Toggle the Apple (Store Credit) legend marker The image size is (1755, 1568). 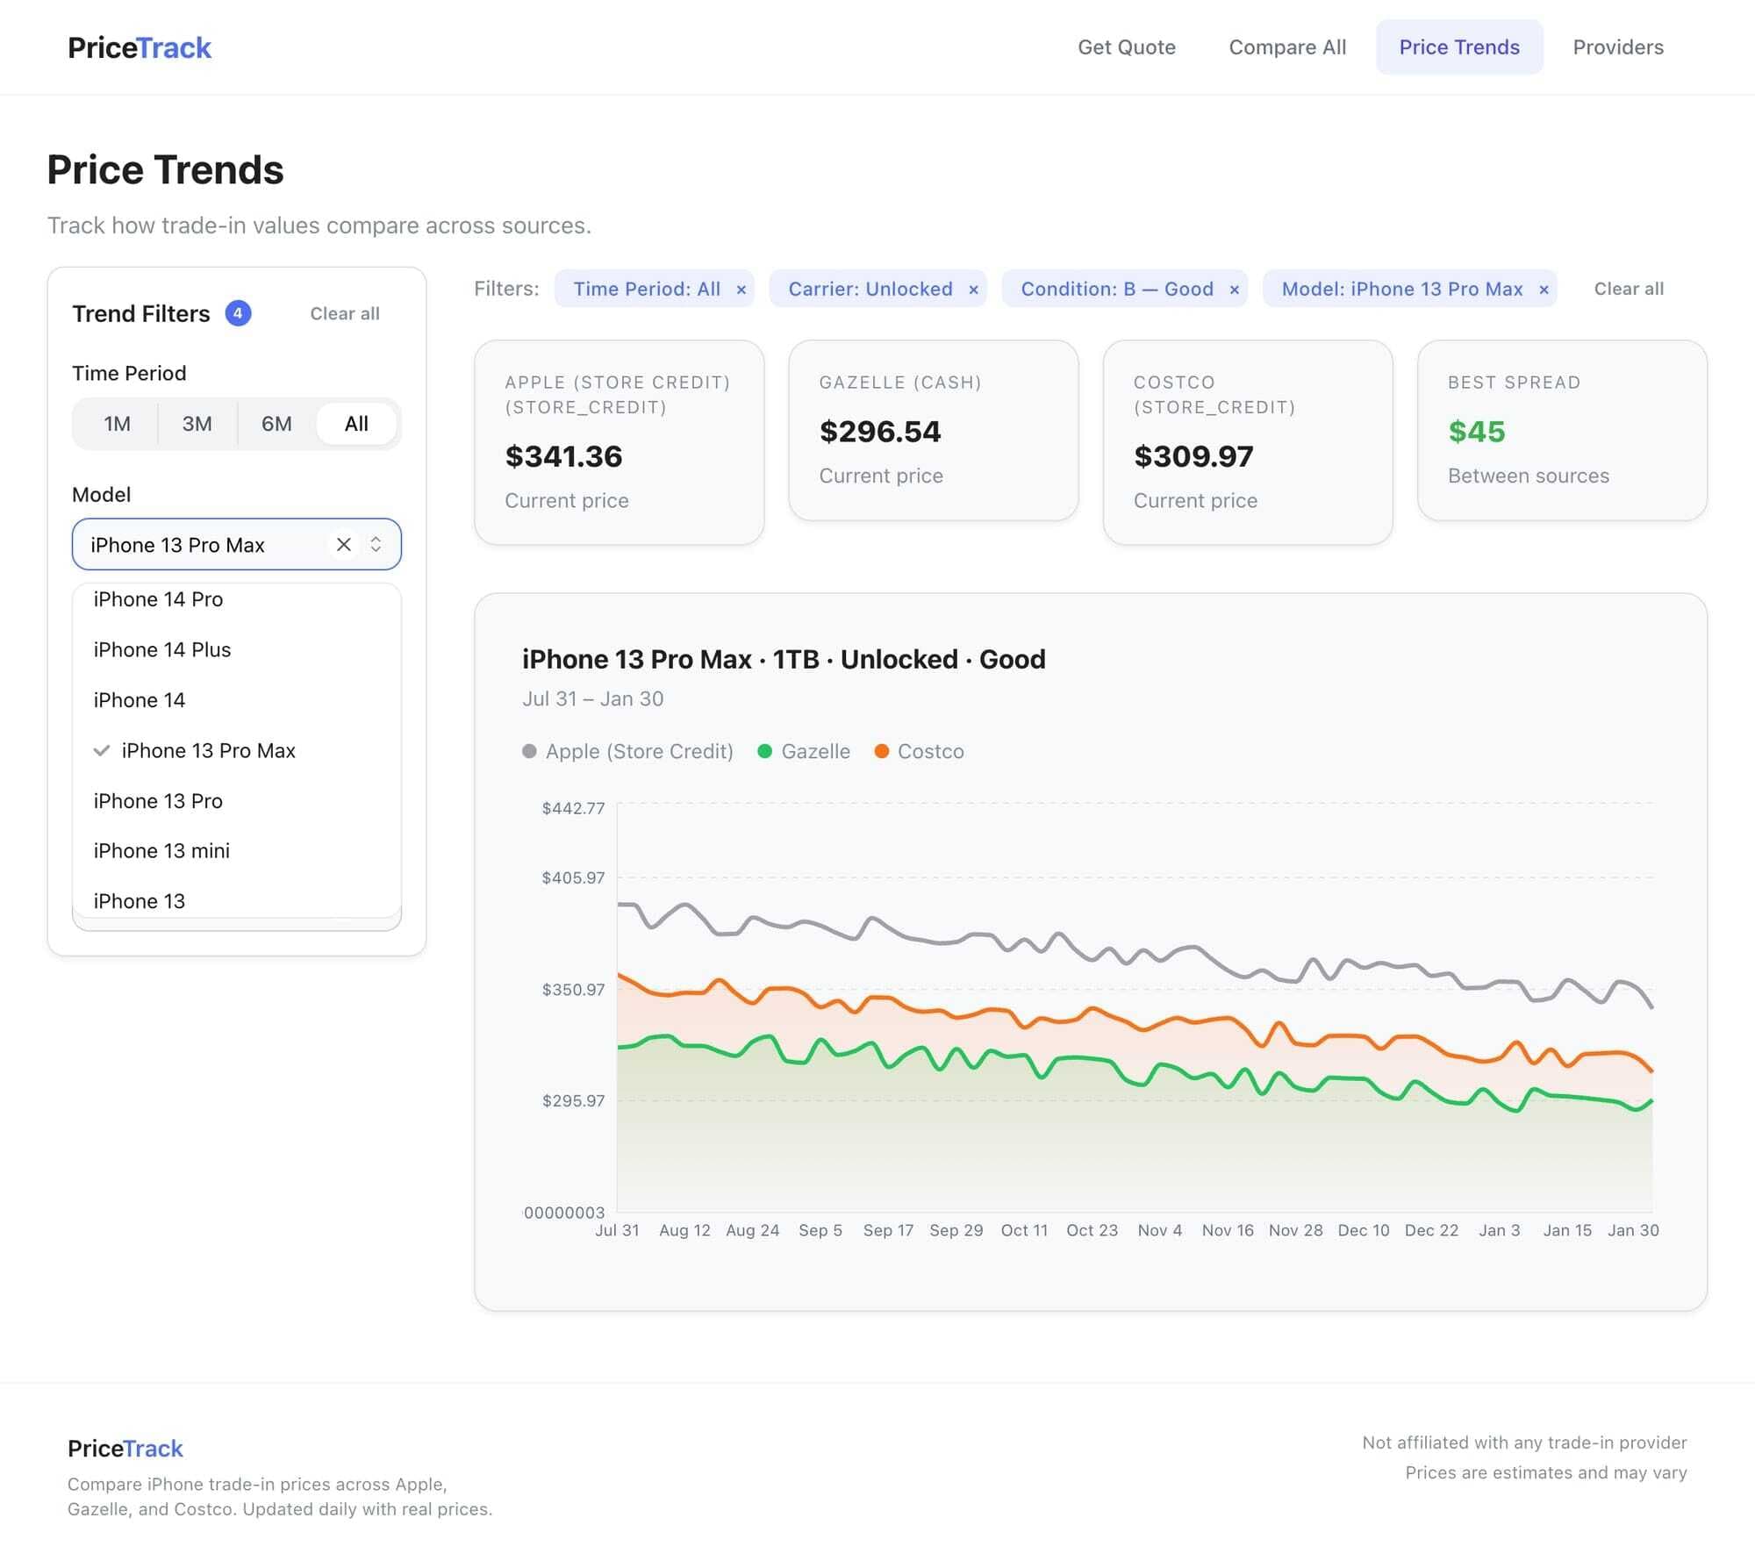[x=530, y=751]
